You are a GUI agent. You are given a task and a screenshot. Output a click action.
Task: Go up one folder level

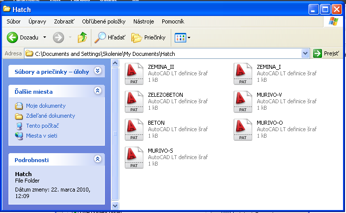click(82, 37)
